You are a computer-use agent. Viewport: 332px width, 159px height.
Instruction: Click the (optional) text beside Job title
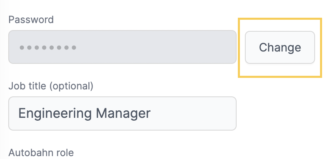[71, 86]
